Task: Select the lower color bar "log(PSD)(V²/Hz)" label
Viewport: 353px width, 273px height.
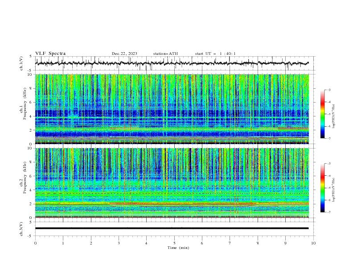Action: point(334,190)
